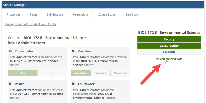The image size is (206, 103).
Task: Click the Context Manager title bar text
Action: 15,5
